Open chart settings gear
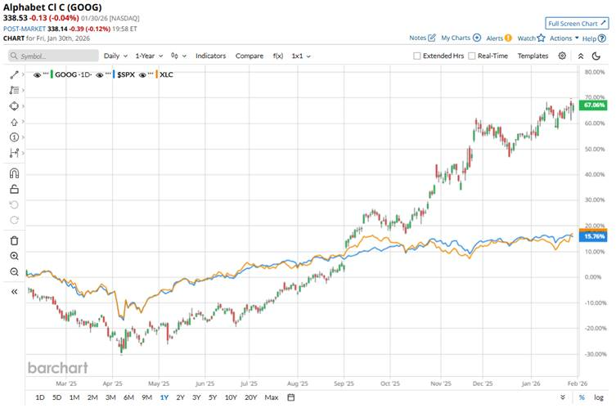616x408 pixels. click(562, 56)
